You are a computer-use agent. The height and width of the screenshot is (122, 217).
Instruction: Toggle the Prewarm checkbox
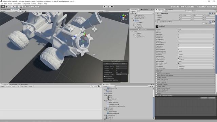coord(179,33)
